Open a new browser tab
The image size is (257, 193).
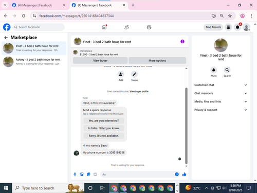pos(133,5)
